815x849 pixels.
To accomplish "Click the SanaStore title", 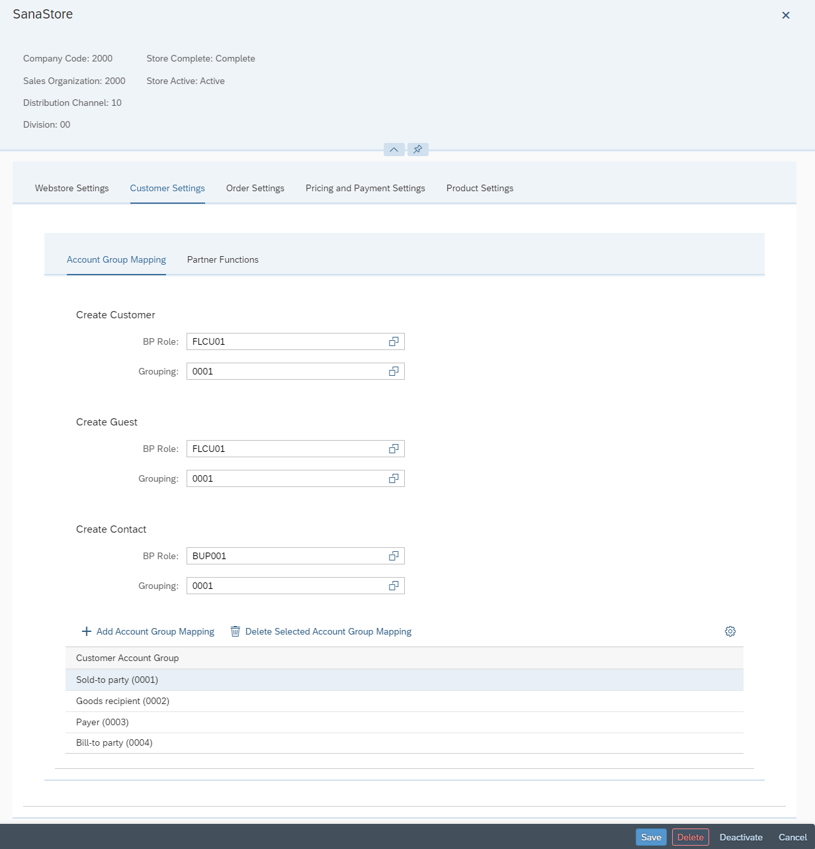I will tap(43, 14).
